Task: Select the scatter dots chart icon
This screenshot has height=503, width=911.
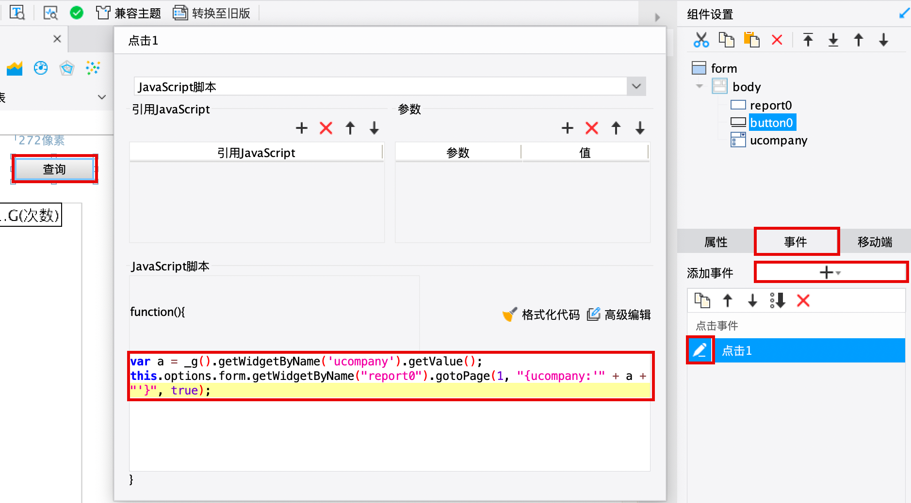Action: click(93, 68)
